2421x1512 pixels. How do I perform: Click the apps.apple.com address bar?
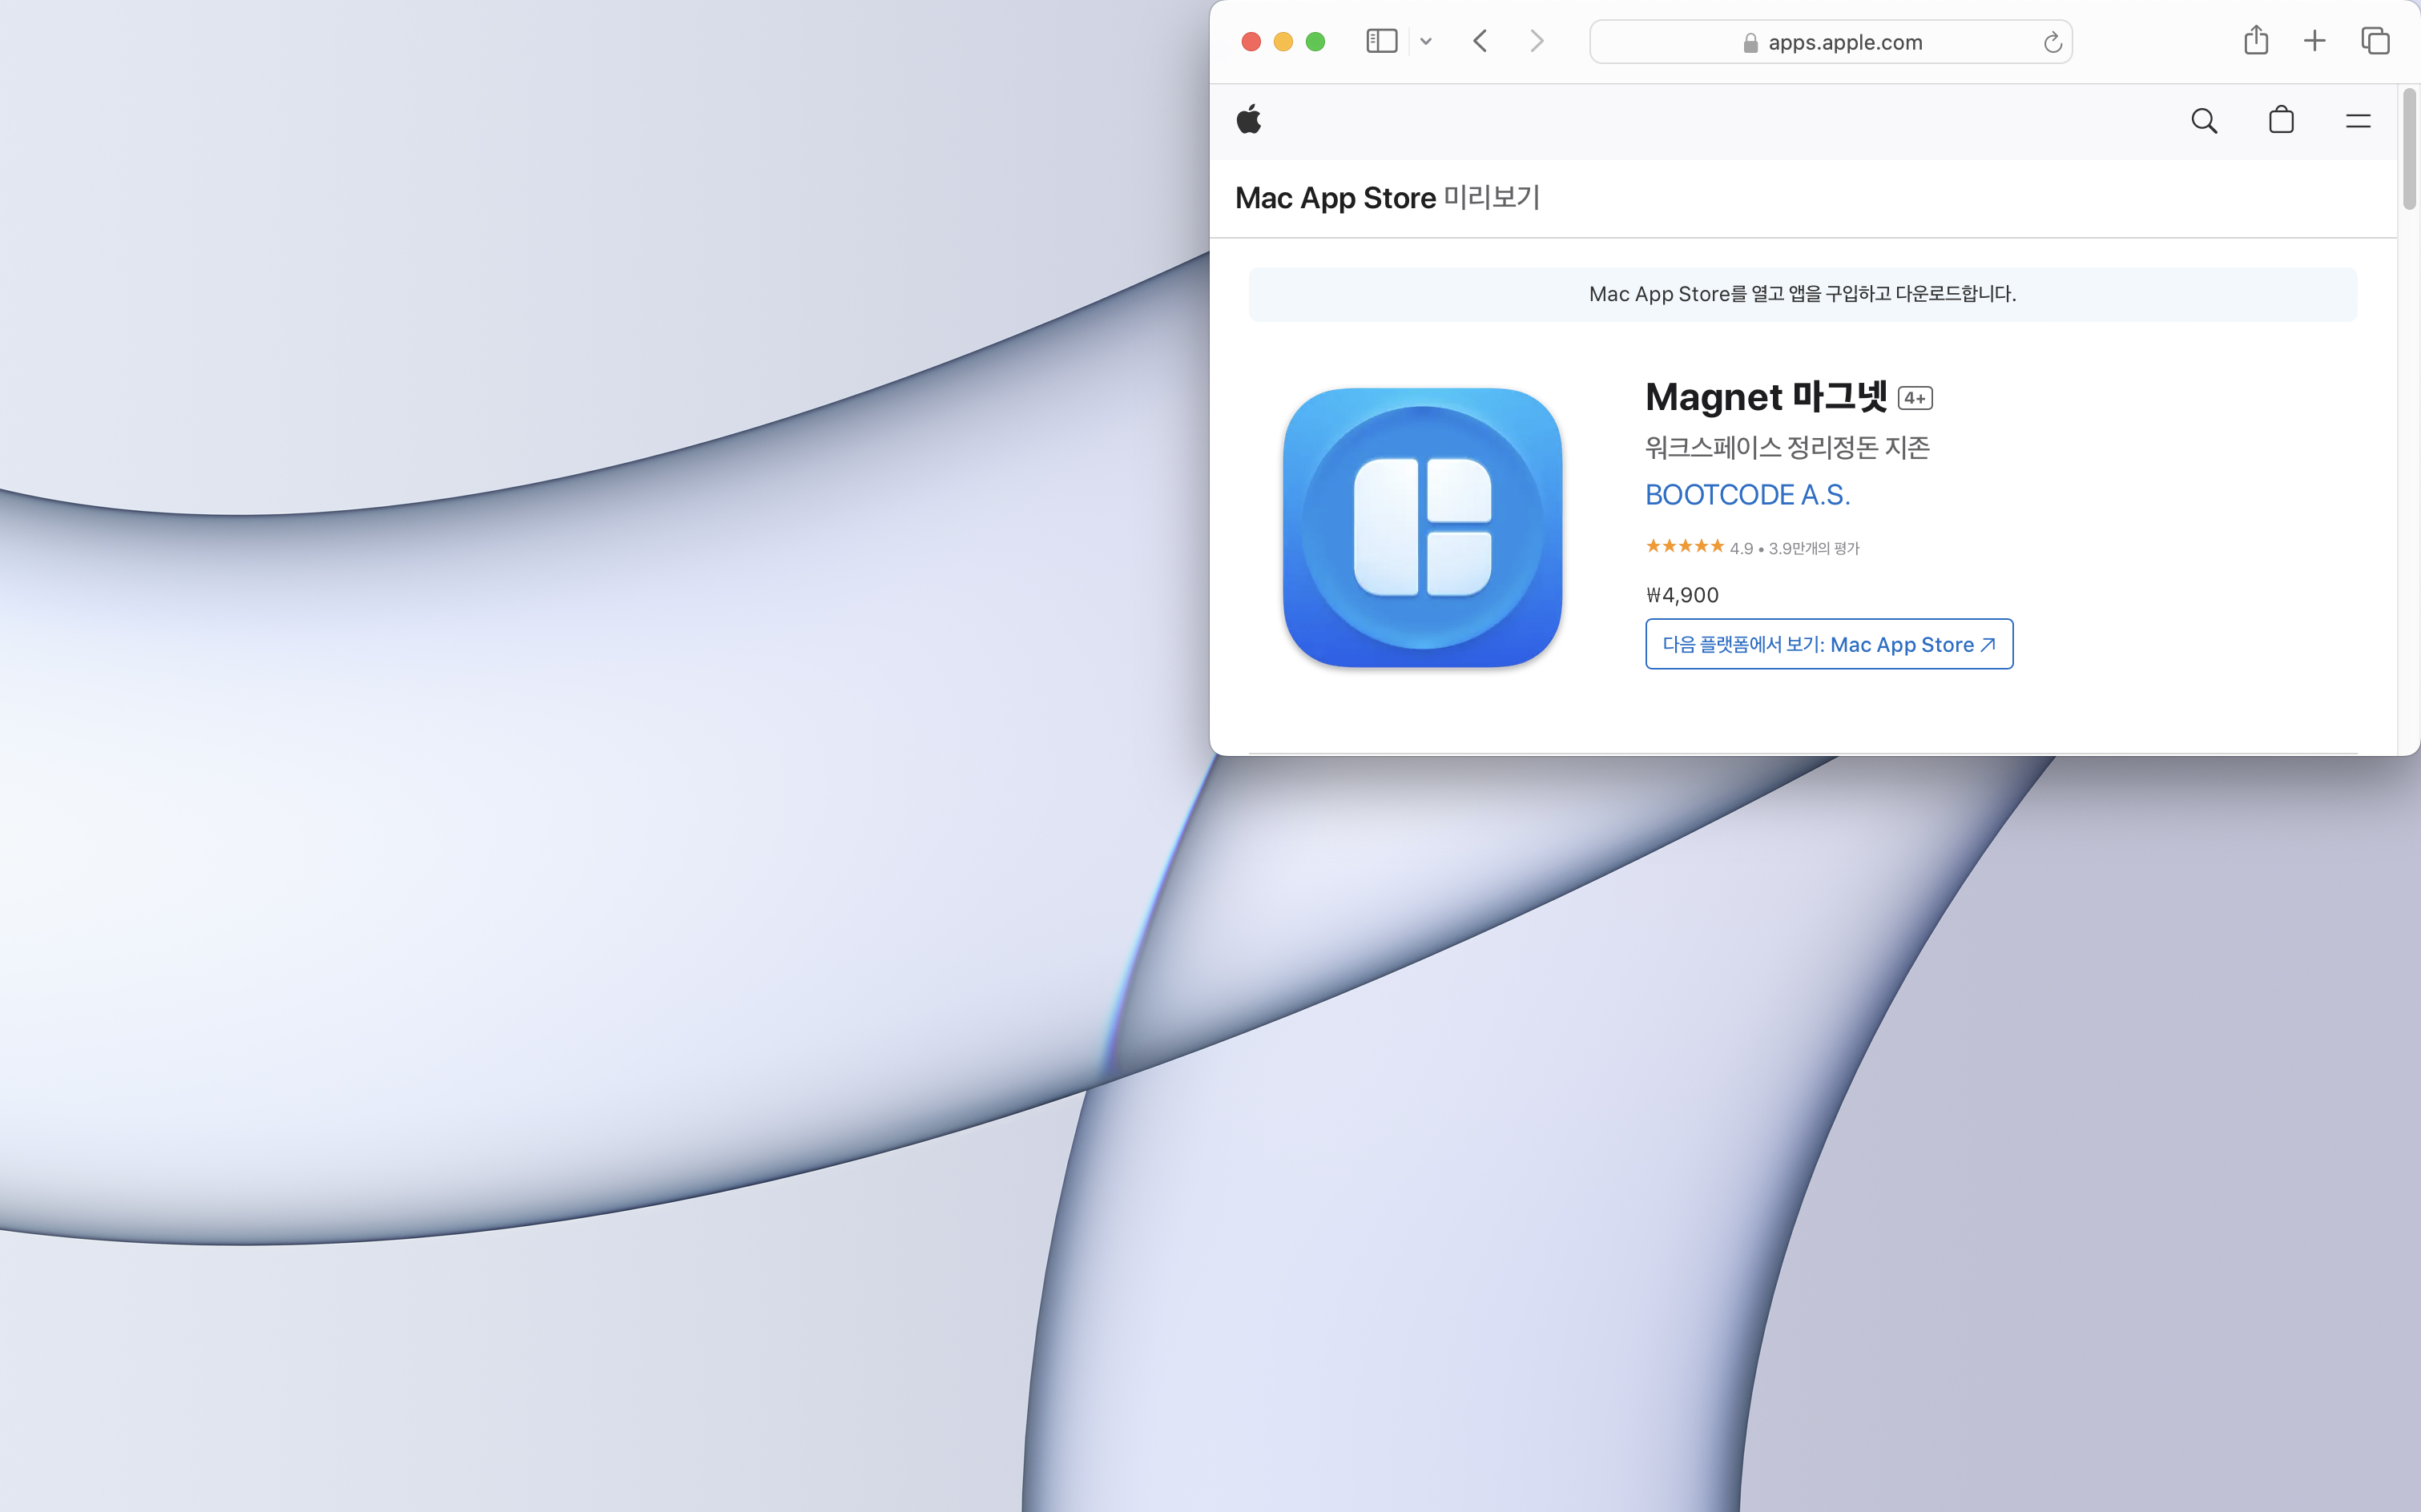coord(1831,42)
